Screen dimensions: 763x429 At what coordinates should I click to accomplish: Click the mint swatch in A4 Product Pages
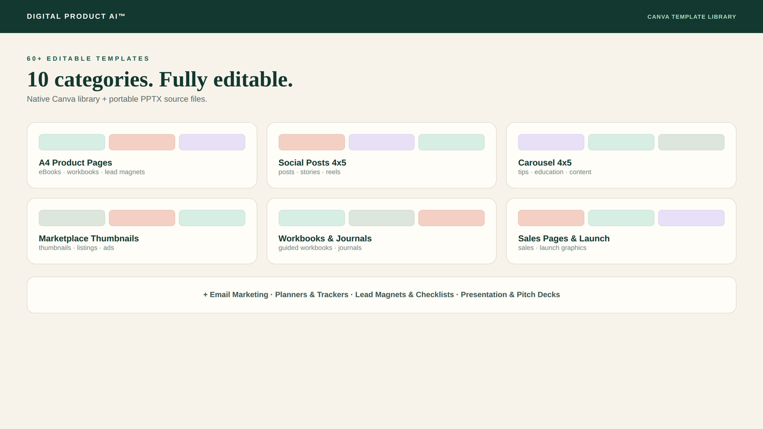tap(72, 142)
